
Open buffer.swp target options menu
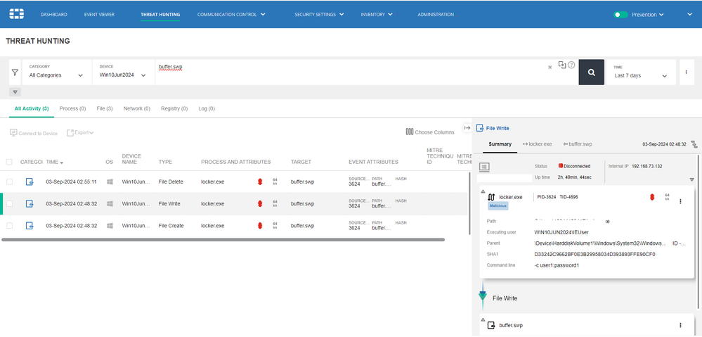(x=680, y=325)
